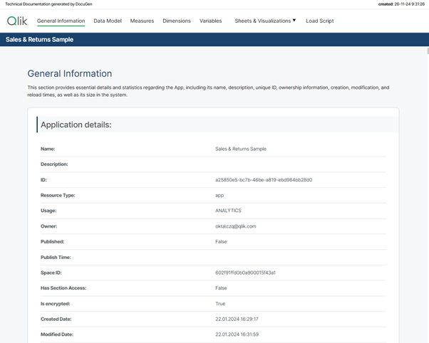Image resolution: width=429 pixels, height=343 pixels.
Task: Click the Created Date value 16:29:17
Action: 237,319
